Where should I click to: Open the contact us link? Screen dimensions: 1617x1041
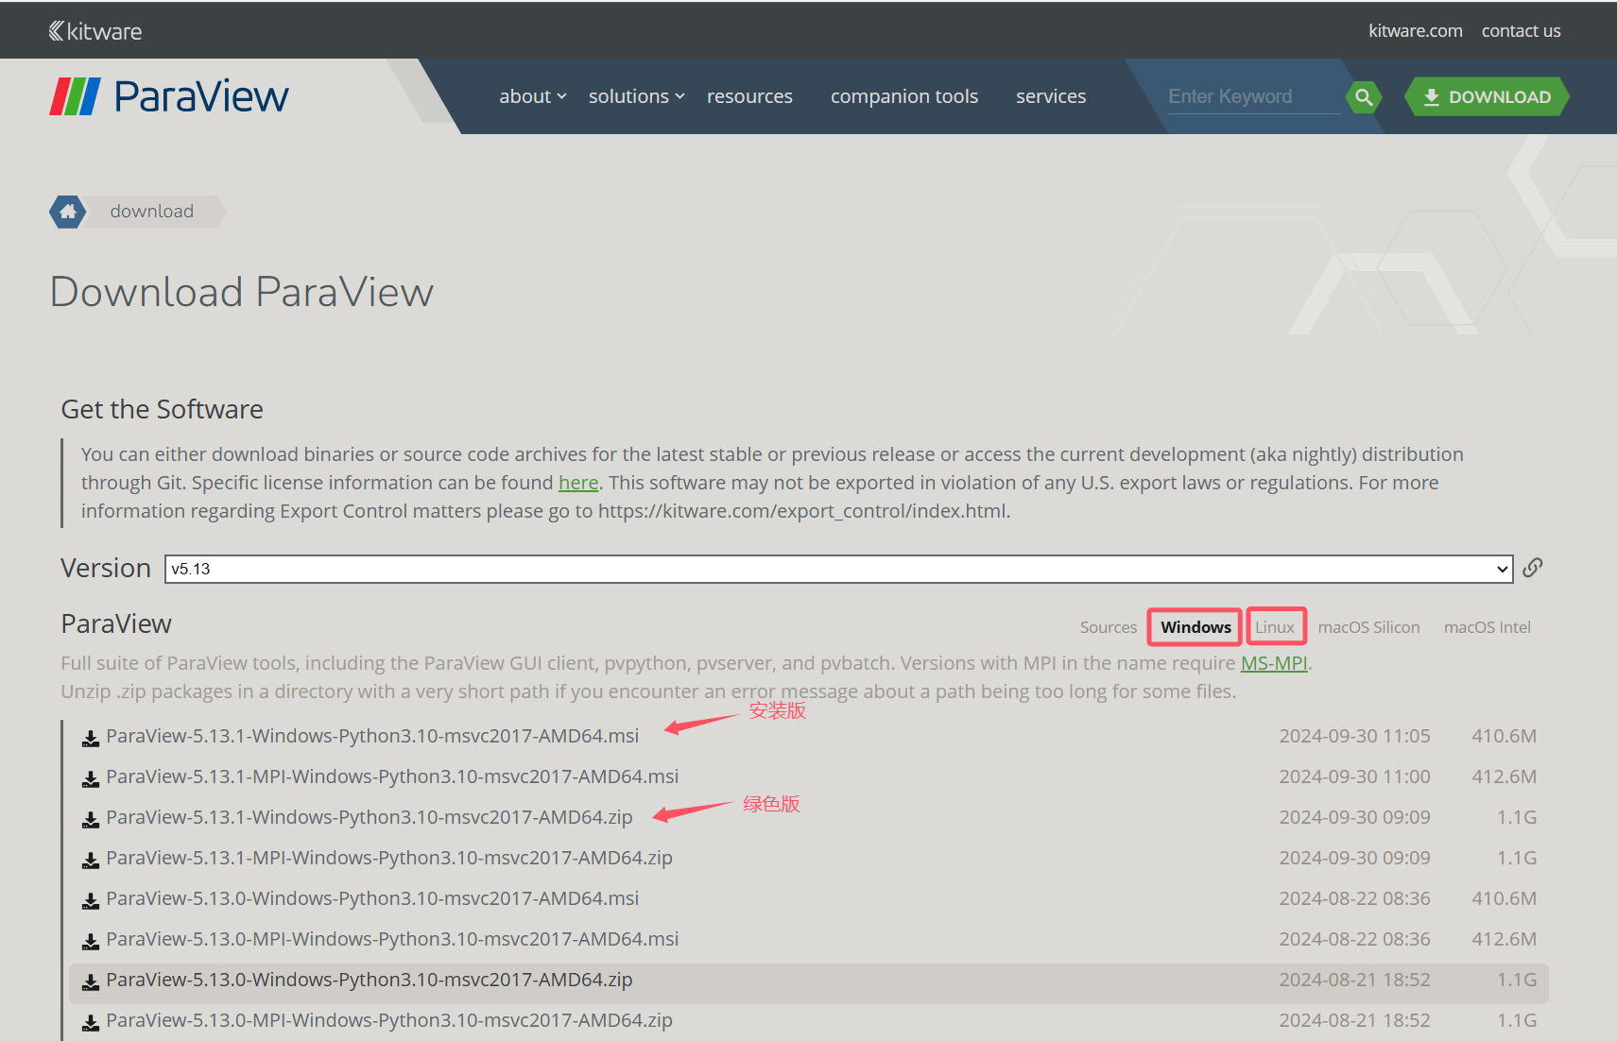(1522, 30)
